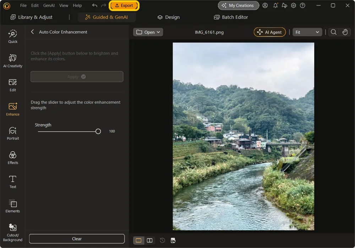355x248 pixels.
Task: Open the Edit menu in menu bar
Action: [35, 5]
